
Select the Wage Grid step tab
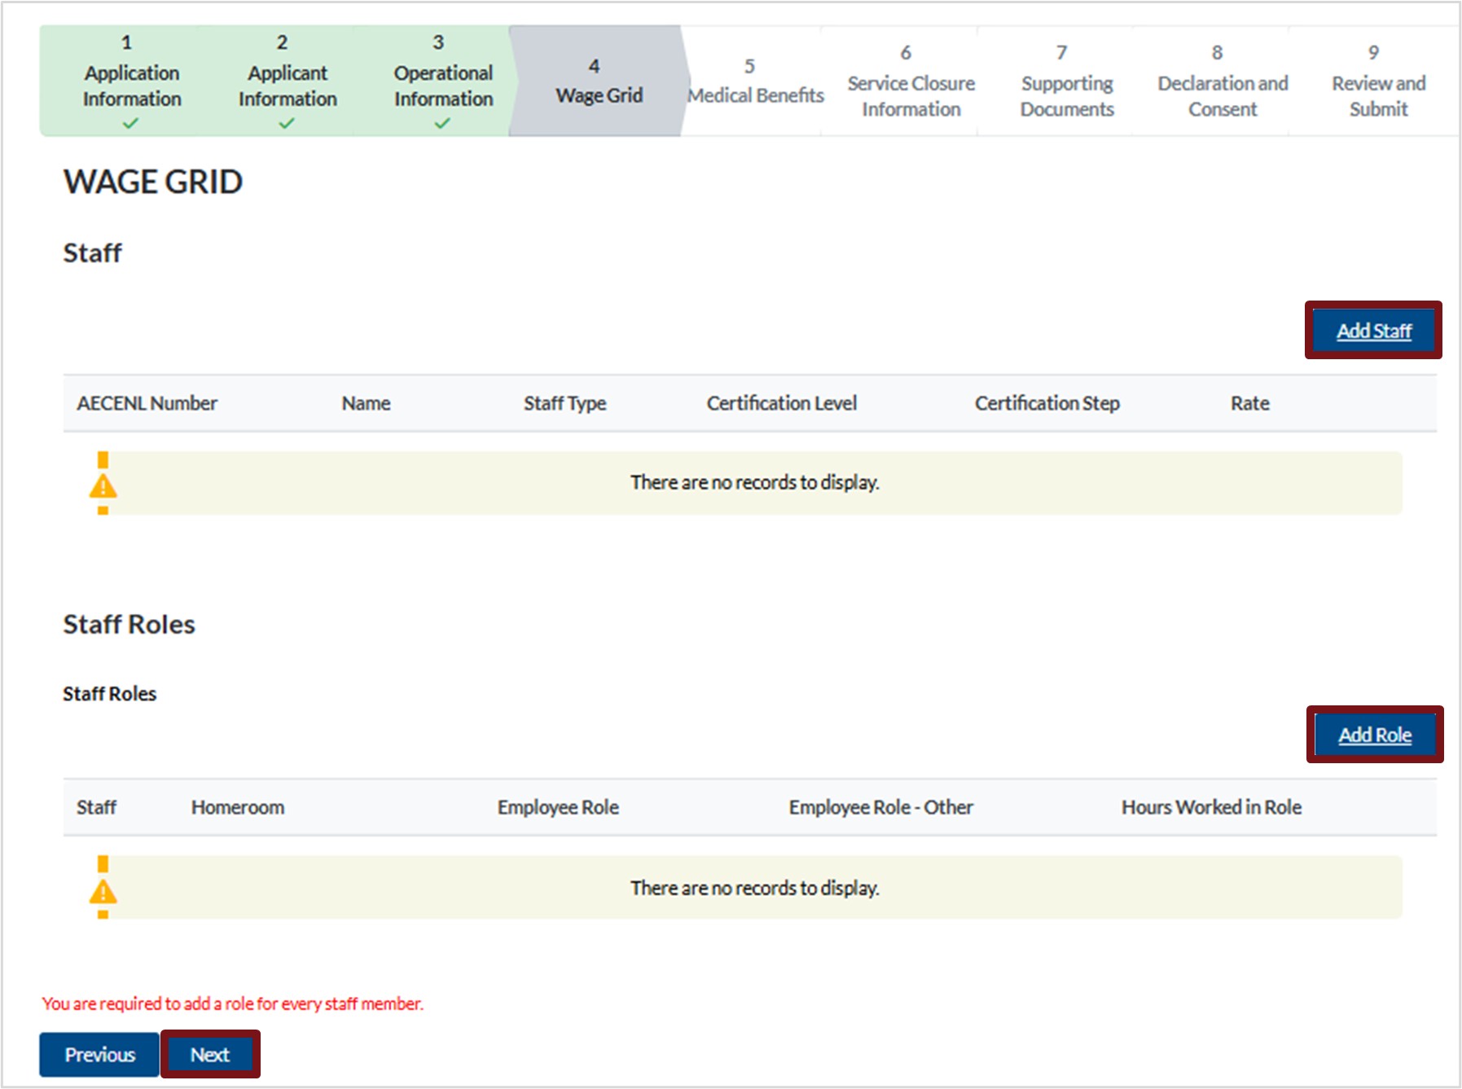click(x=598, y=81)
